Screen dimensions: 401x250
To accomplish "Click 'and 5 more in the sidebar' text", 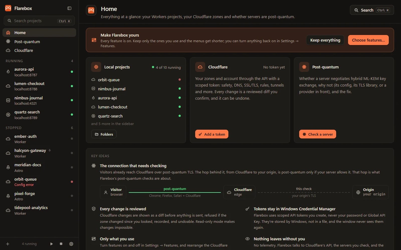I will point(112,124).
